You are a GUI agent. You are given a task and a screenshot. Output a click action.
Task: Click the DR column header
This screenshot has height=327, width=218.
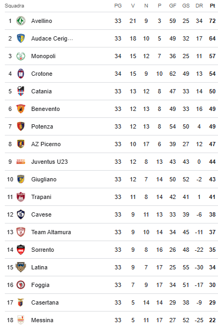(x=199, y=6)
